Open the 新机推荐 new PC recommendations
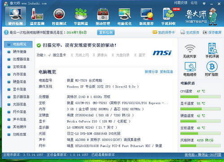Screen dimensions: 224x162 pyautogui.click(x=146, y=16)
